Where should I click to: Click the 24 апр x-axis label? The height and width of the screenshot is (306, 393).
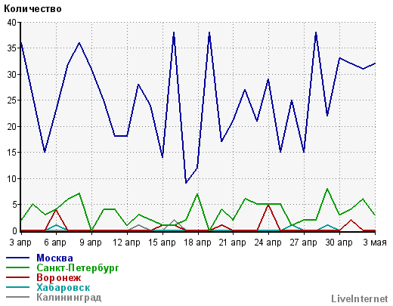coord(268,243)
